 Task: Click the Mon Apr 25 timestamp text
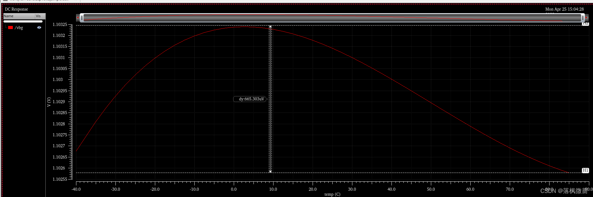564,9
